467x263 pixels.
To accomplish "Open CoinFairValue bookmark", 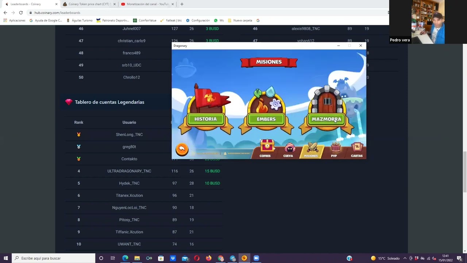I will click(145, 20).
